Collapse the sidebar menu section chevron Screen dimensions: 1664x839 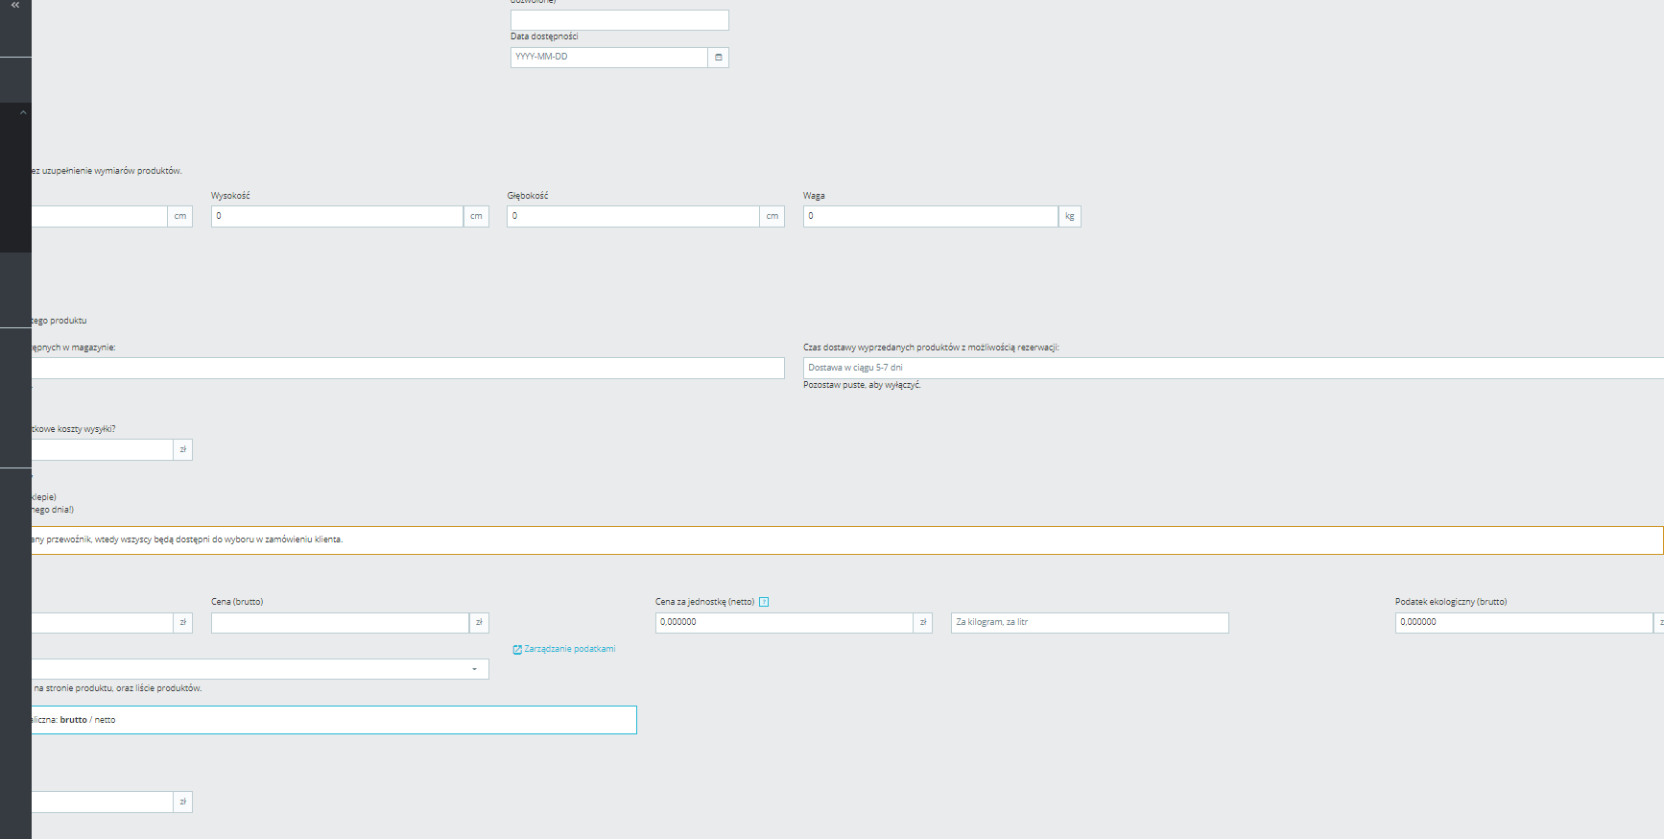click(23, 112)
